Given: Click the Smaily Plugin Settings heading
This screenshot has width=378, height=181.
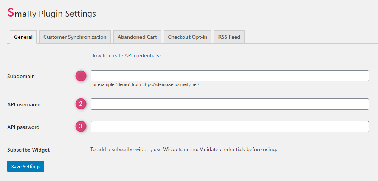Looking at the screenshot, I should (51, 13).
